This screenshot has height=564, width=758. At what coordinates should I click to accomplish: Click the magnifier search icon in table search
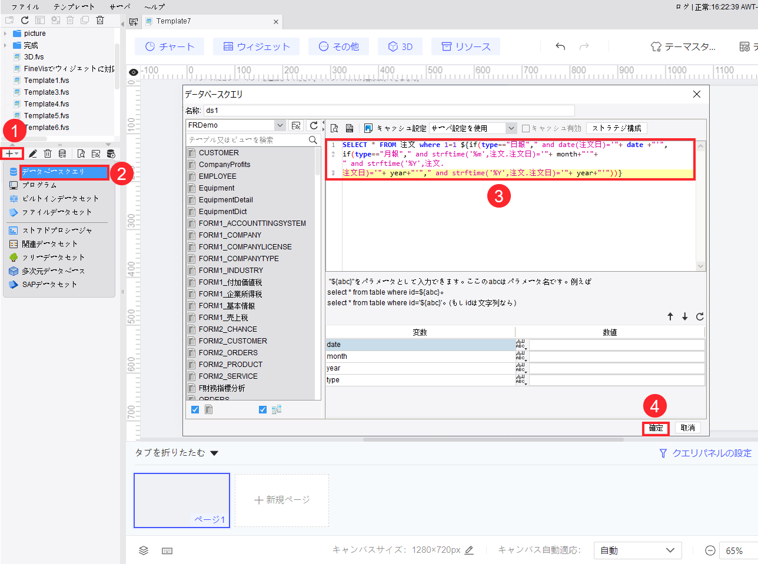pyautogui.click(x=313, y=140)
